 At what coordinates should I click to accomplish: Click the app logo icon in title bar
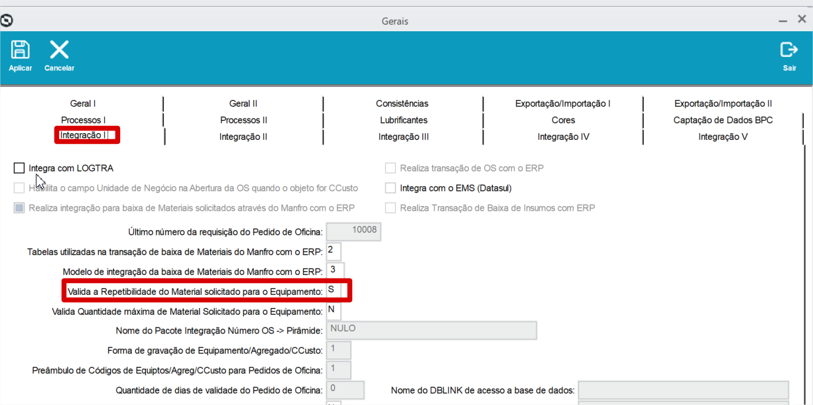7,21
